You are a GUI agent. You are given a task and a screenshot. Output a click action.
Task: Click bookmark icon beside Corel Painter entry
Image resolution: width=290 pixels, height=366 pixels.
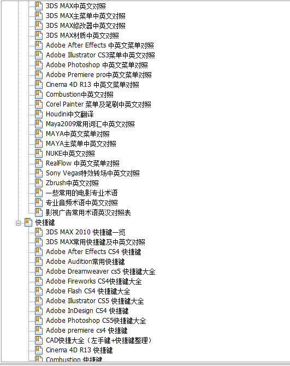pyautogui.click(x=39, y=104)
